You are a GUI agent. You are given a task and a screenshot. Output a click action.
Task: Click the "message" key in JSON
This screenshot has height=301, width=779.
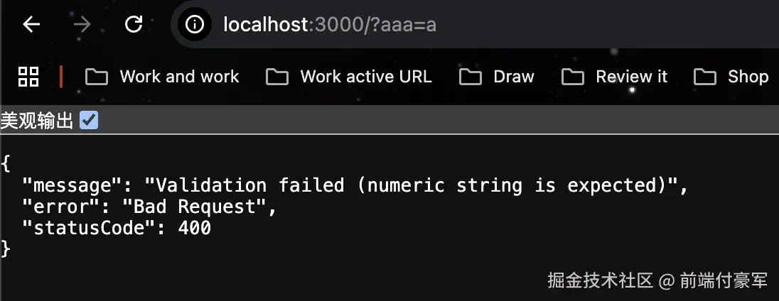[68, 186]
